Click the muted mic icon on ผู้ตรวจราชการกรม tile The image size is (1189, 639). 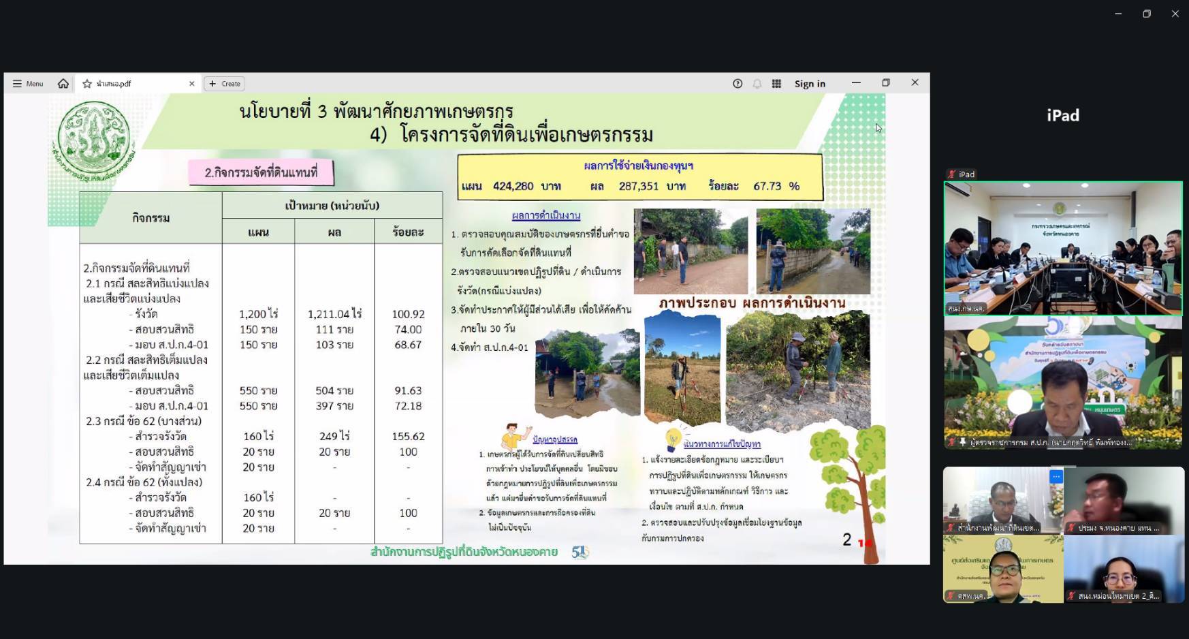click(951, 442)
